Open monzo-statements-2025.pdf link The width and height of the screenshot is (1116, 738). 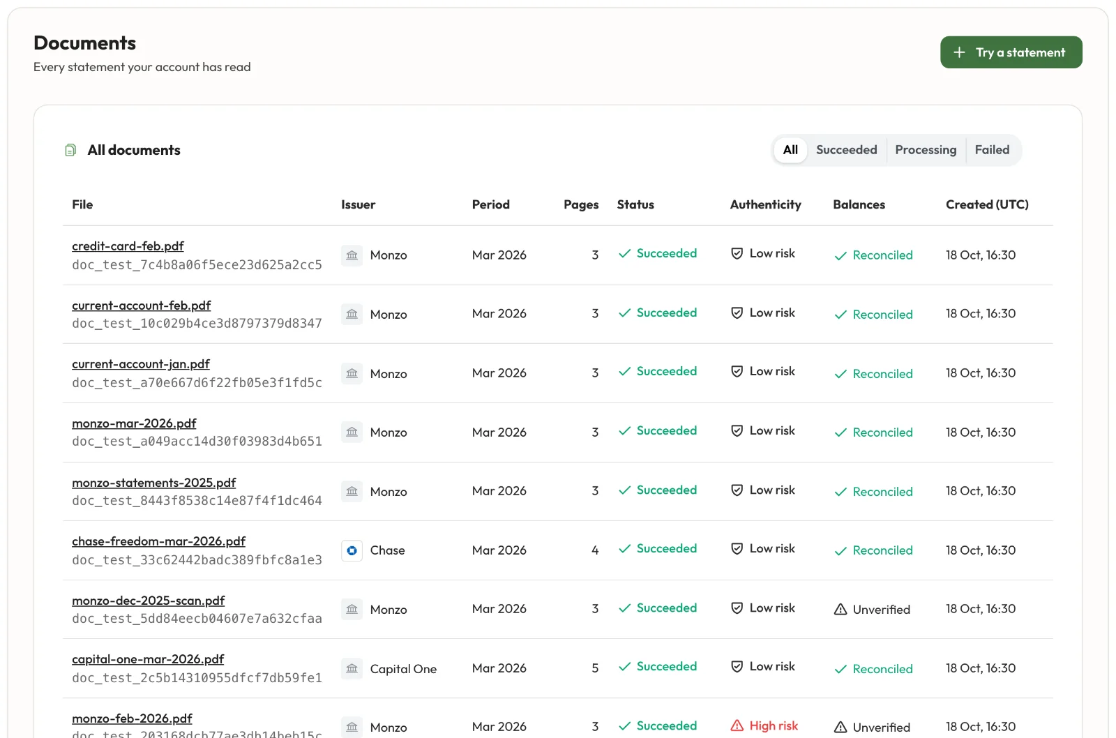(153, 483)
